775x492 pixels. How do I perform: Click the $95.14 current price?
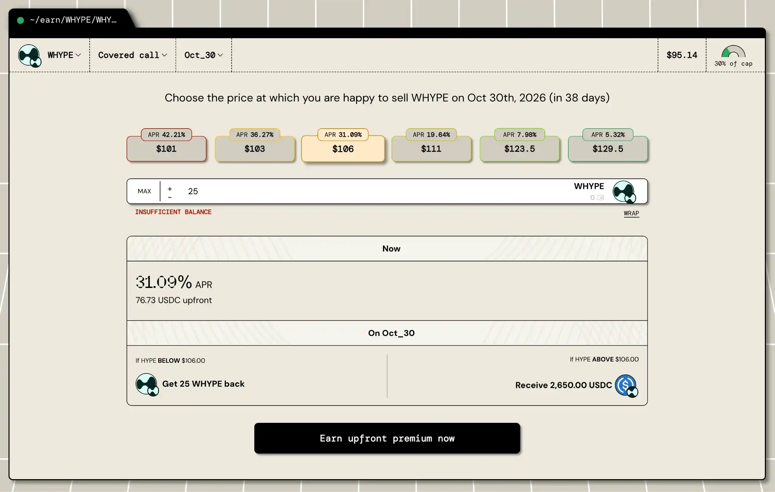[x=682, y=55]
